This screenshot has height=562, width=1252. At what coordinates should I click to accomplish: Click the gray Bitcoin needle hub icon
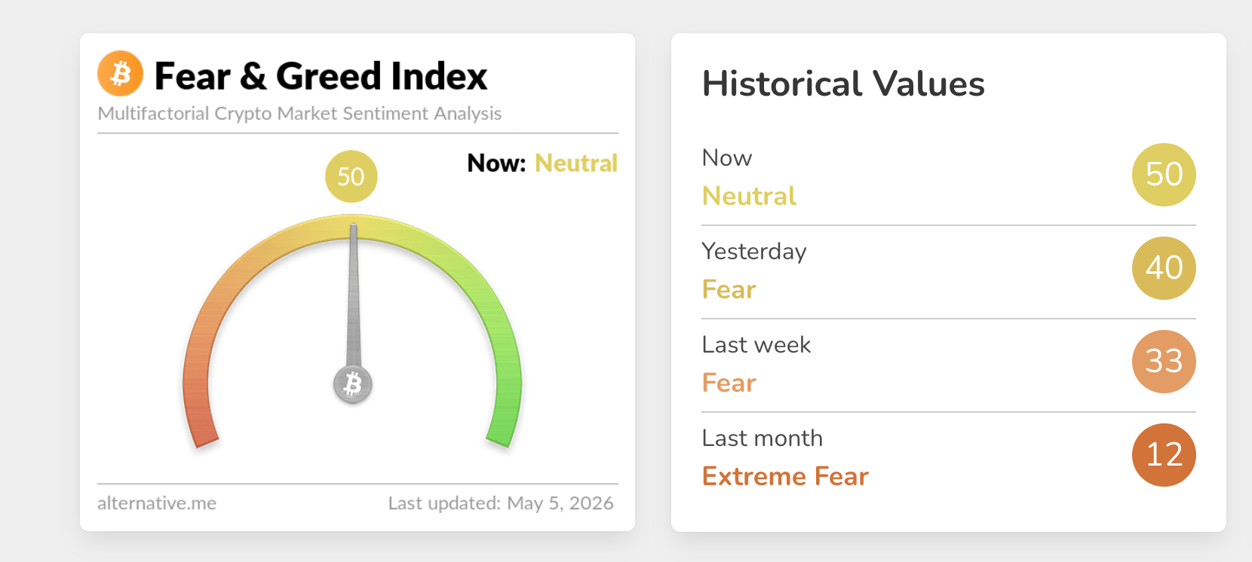(353, 384)
